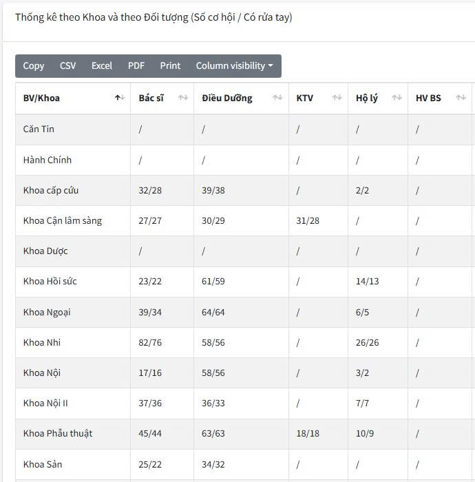Click the Khoa Sản row label
Viewport: 475px width, 482px height.
43,464
